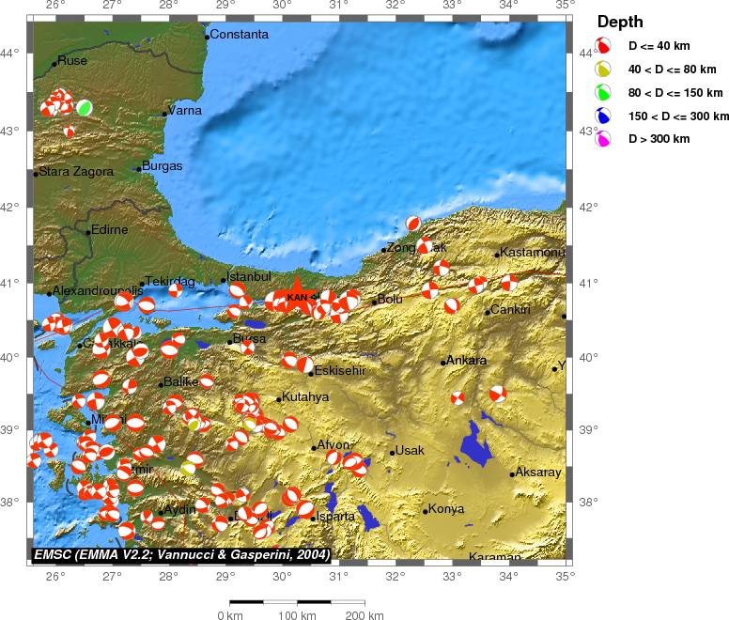The height and width of the screenshot is (620, 729).
Task: Click the Istanbul city marker dot
Action: 224,280
